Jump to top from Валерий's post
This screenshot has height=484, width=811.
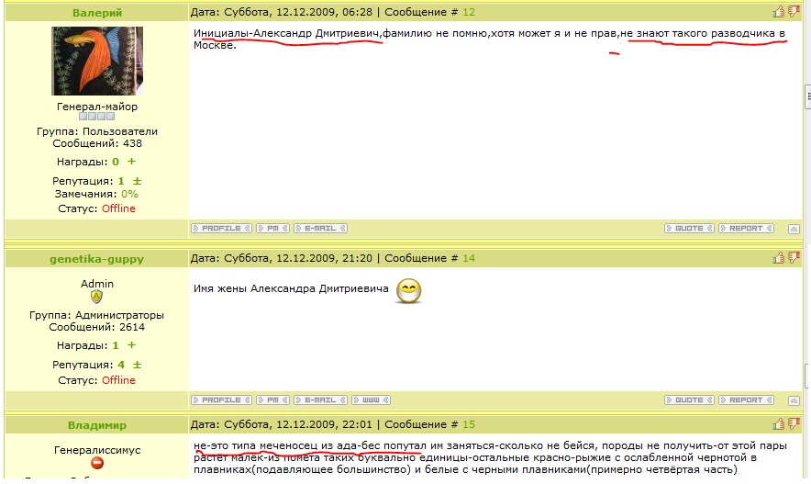coord(794,229)
